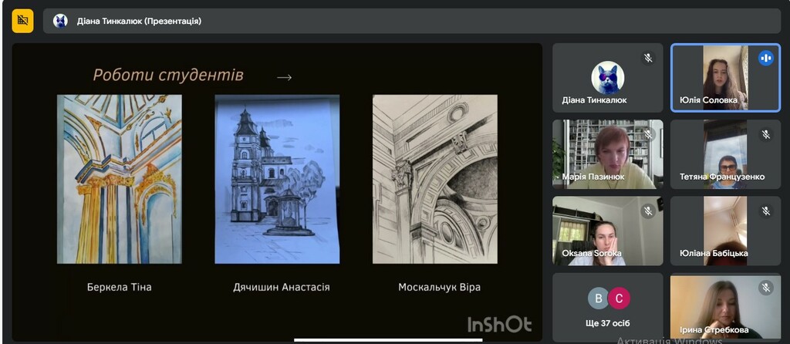This screenshot has height=344, width=790.
Task: Select the Дячишин Анастасія church sketch
Action: pyautogui.click(x=277, y=179)
